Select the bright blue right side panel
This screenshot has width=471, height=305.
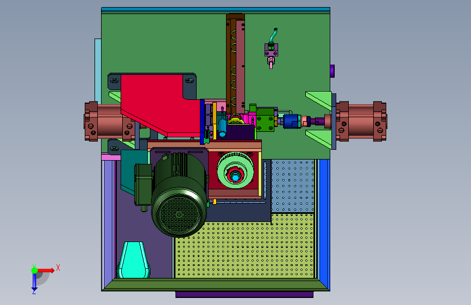325,221
